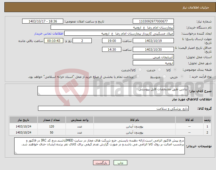Click the resize grip of description text area
The image size is (216, 170).
(39, 94)
